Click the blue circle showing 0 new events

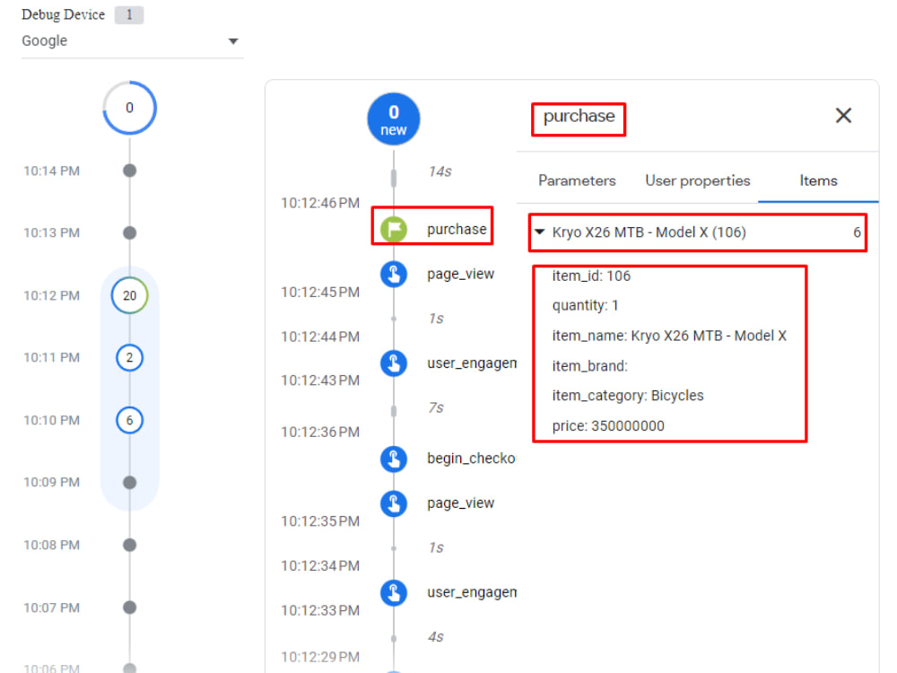(x=393, y=118)
